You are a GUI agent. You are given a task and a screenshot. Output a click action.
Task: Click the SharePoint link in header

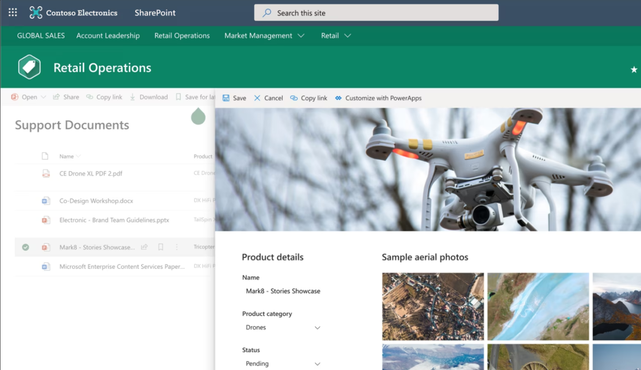click(x=155, y=13)
